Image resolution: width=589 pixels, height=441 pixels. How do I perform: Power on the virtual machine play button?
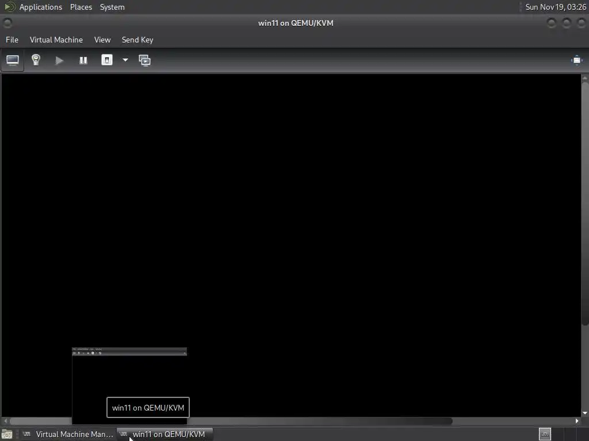click(x=59, y=60)
